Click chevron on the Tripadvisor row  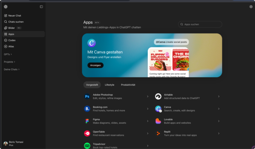(148, 146)
